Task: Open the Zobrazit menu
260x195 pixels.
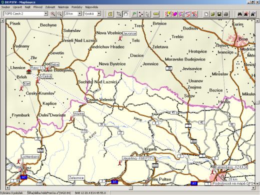Action: point(50,7)
